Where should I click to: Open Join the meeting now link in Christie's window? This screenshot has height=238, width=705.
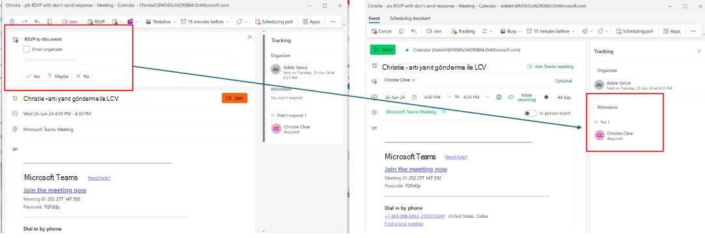click(x=55, y=190)
